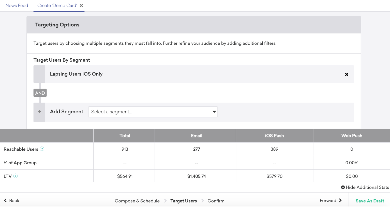The image size is (390, 208).
Task: Open the Select a segment dropdown
Action: pyautogui.click(x=153, y=112)
